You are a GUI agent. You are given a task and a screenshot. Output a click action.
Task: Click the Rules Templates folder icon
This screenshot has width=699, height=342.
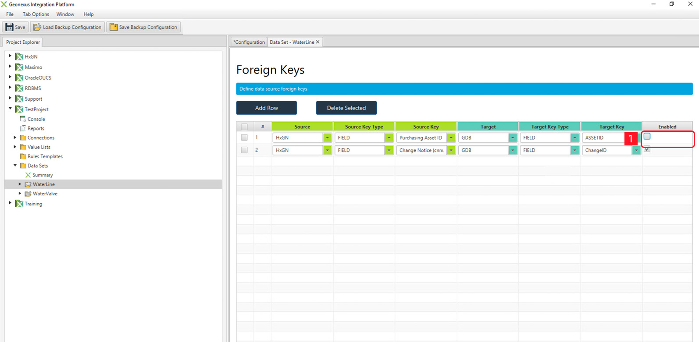coord(23,156)
